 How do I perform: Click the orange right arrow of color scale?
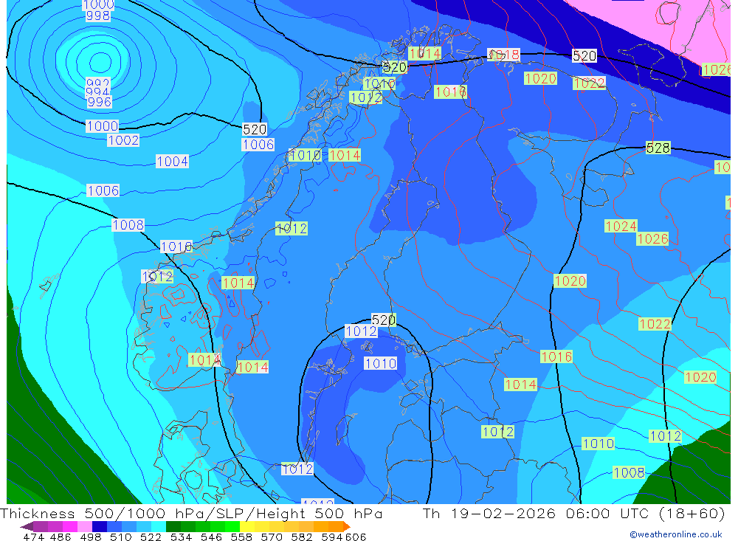click(347, 526)
